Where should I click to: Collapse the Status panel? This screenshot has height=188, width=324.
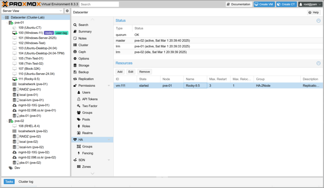click(x=318, y=21)
